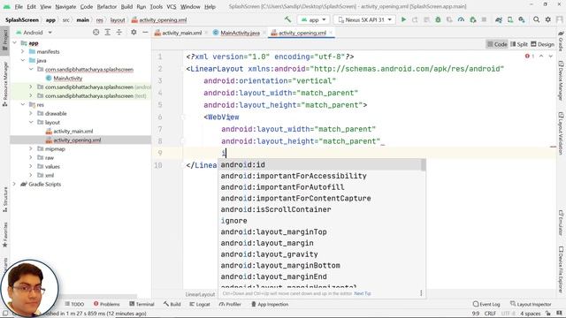Screen dimensions: 566x318
Task: Open Device File Explorer side panel
Action: point(561,269)
